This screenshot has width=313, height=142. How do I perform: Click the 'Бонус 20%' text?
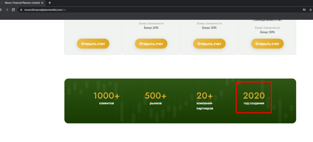[x=151, y=28]
